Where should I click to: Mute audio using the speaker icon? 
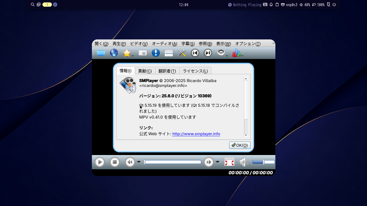click(244, 162)
